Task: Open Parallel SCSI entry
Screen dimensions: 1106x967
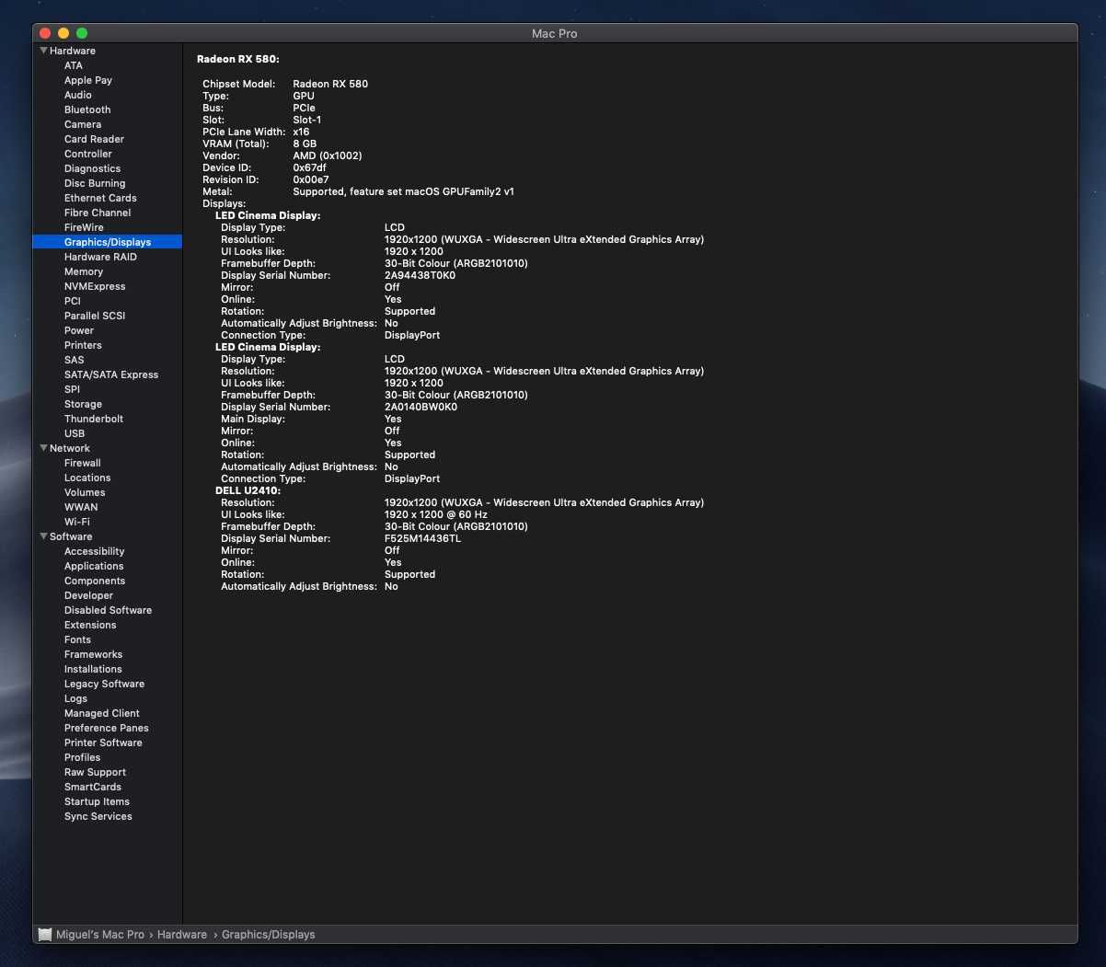Action: (95, 316)
